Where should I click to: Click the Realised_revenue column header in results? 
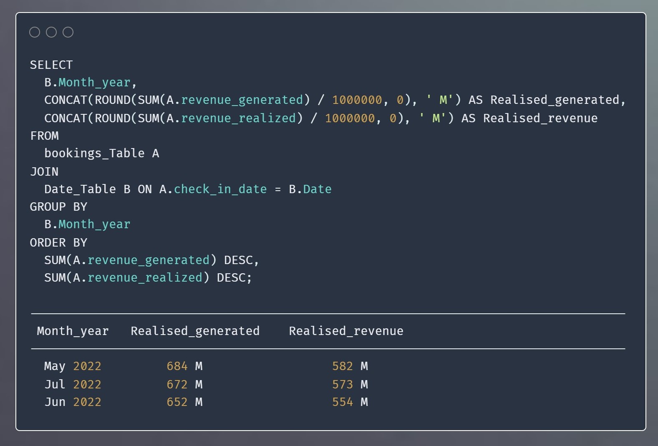(346, 331)
